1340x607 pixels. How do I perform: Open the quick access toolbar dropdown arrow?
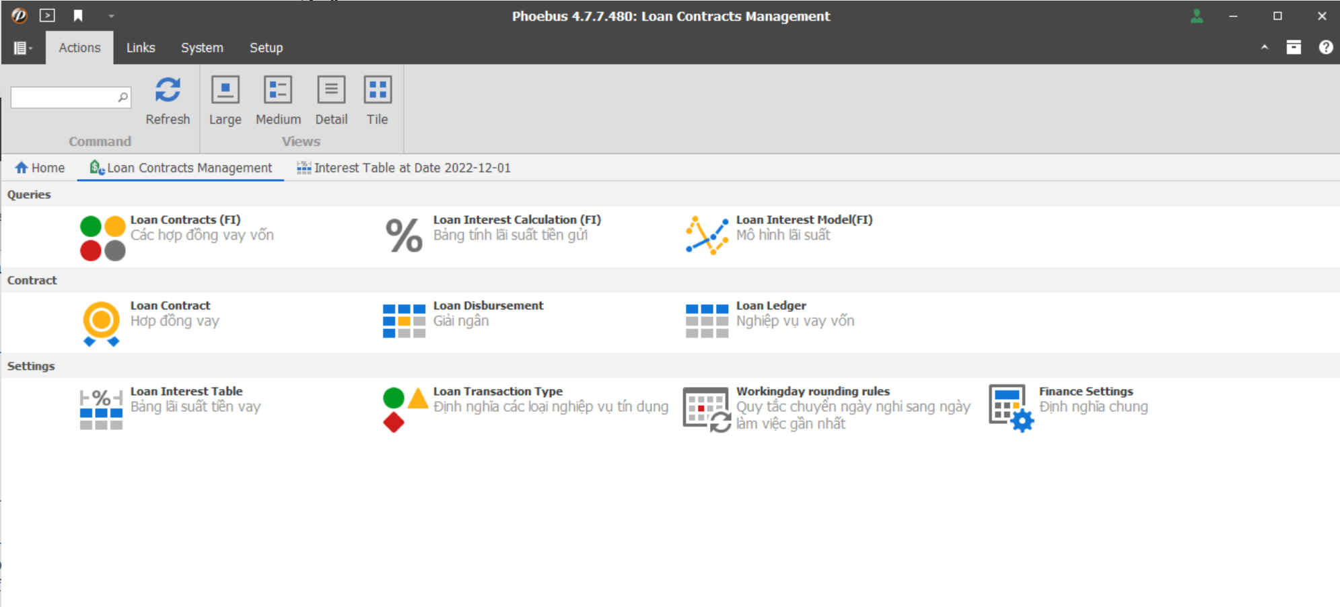tap(111, 16)
